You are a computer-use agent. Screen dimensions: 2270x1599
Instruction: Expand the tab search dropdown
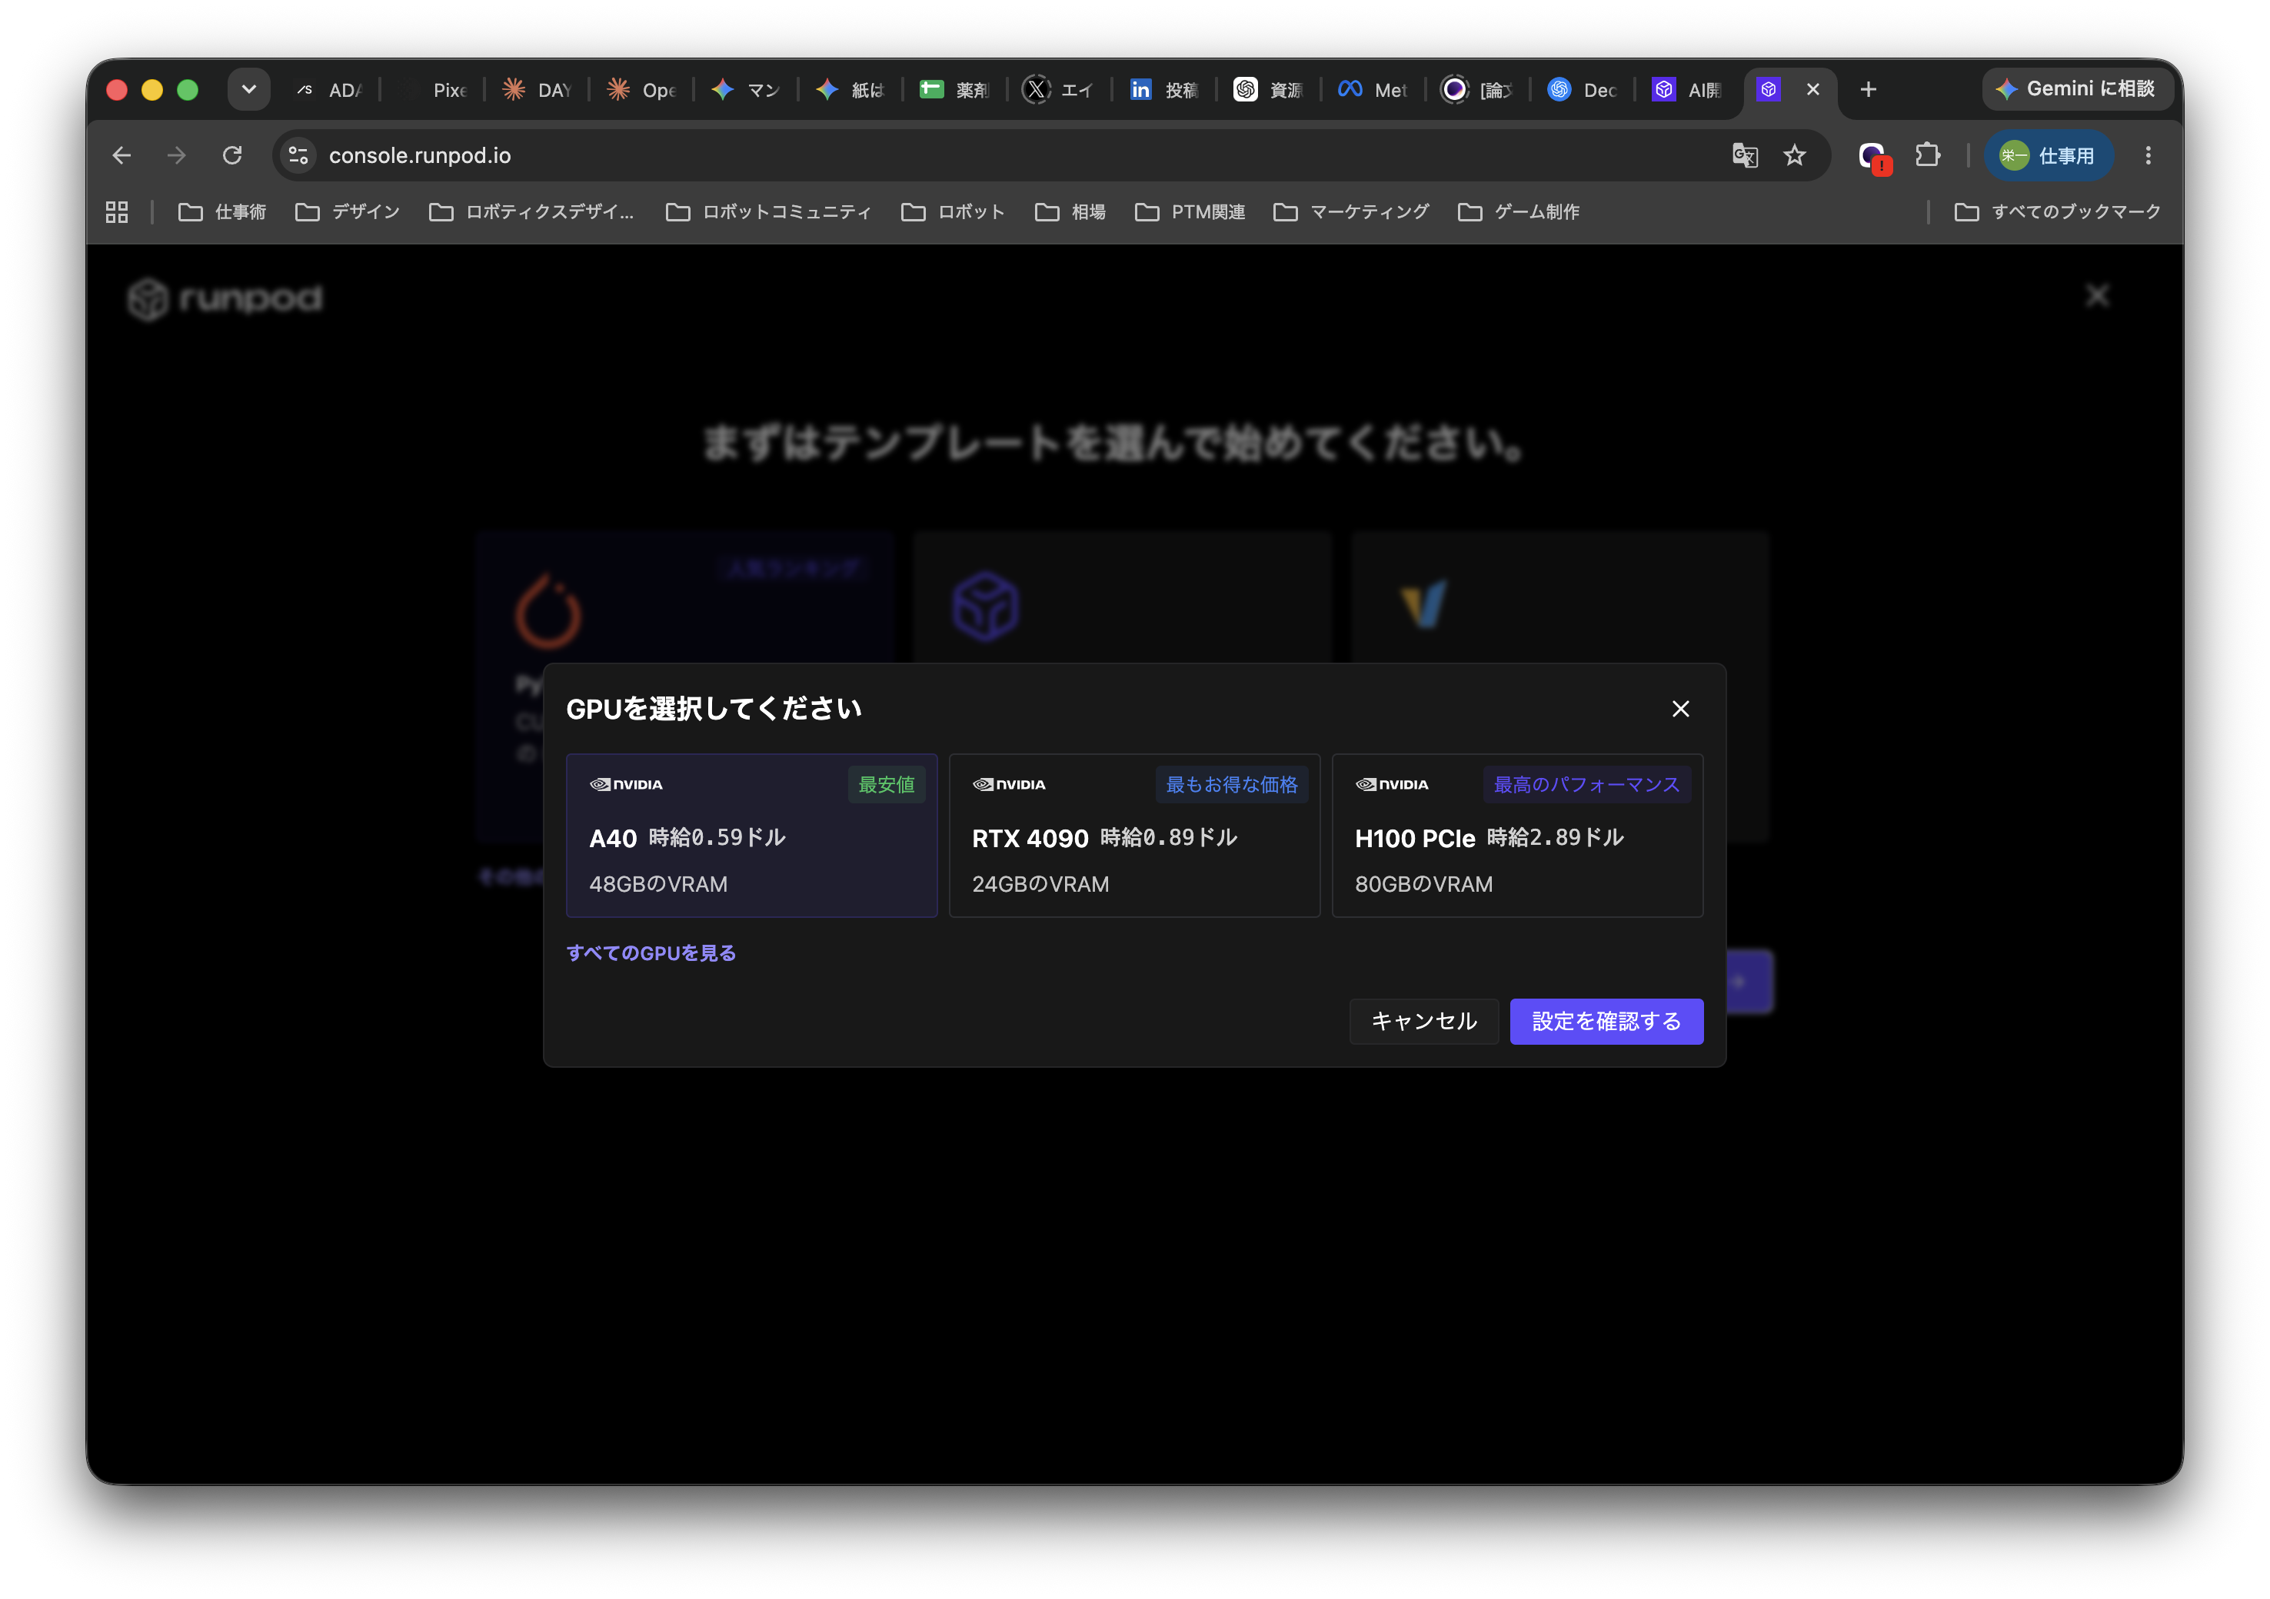(x=249, y=89)
